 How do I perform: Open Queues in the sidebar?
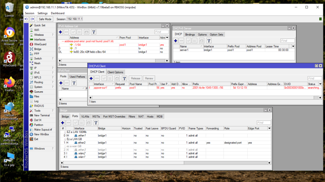[x=38, y=92]
